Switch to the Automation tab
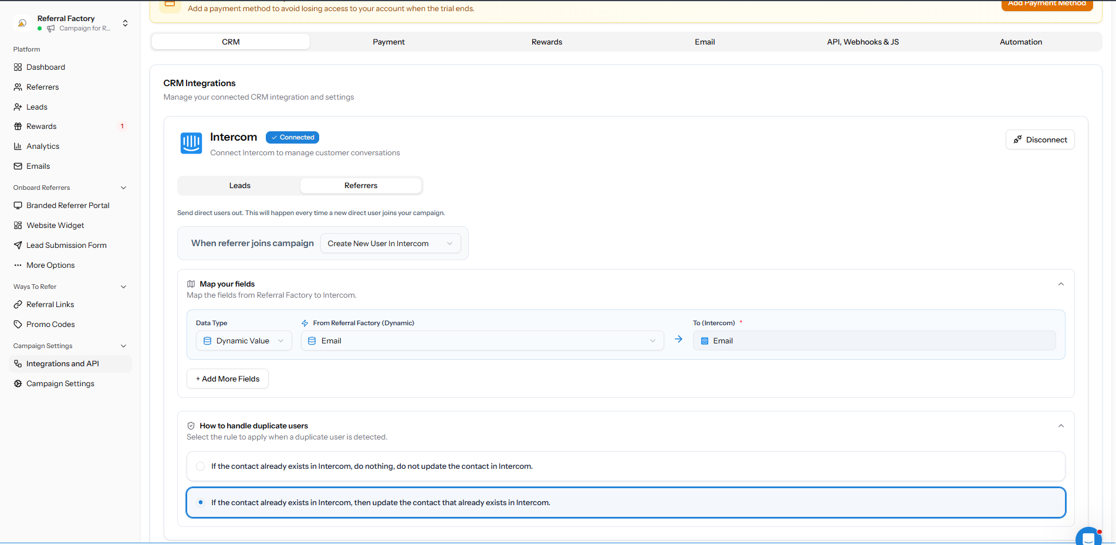Screen dimensions: 1116x545 click(1021, 42)
